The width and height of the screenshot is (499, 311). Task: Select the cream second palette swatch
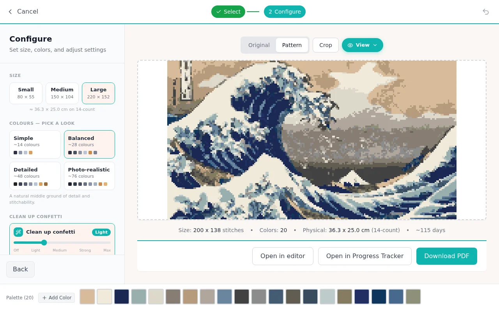[104, 297]
